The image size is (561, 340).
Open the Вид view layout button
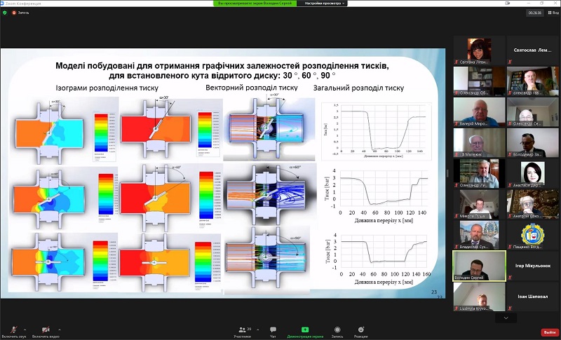pyautogui.click(x=553, y=13)
